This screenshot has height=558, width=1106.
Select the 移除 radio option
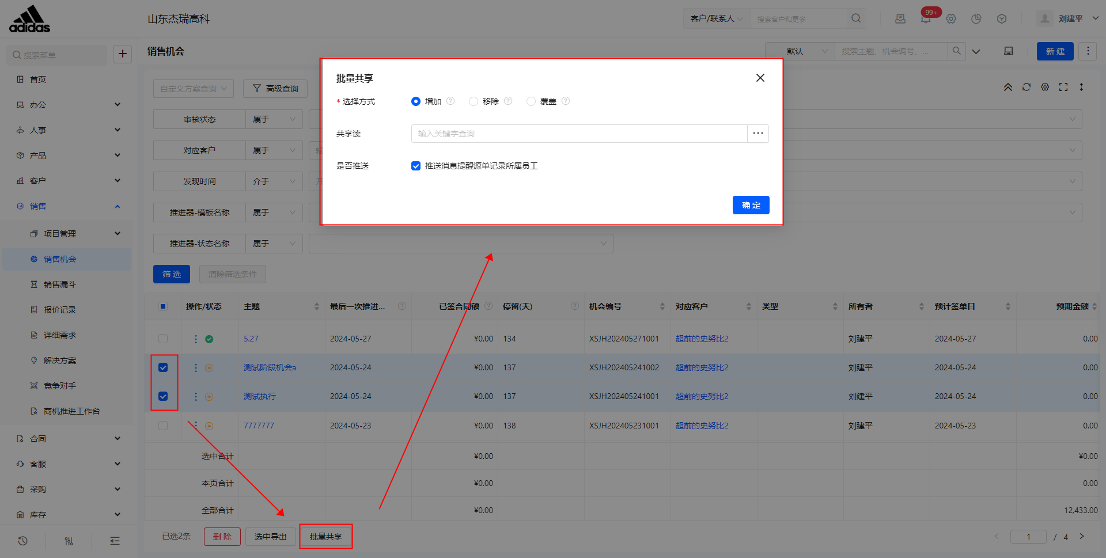pyautogui.click(x=474, y=101)
